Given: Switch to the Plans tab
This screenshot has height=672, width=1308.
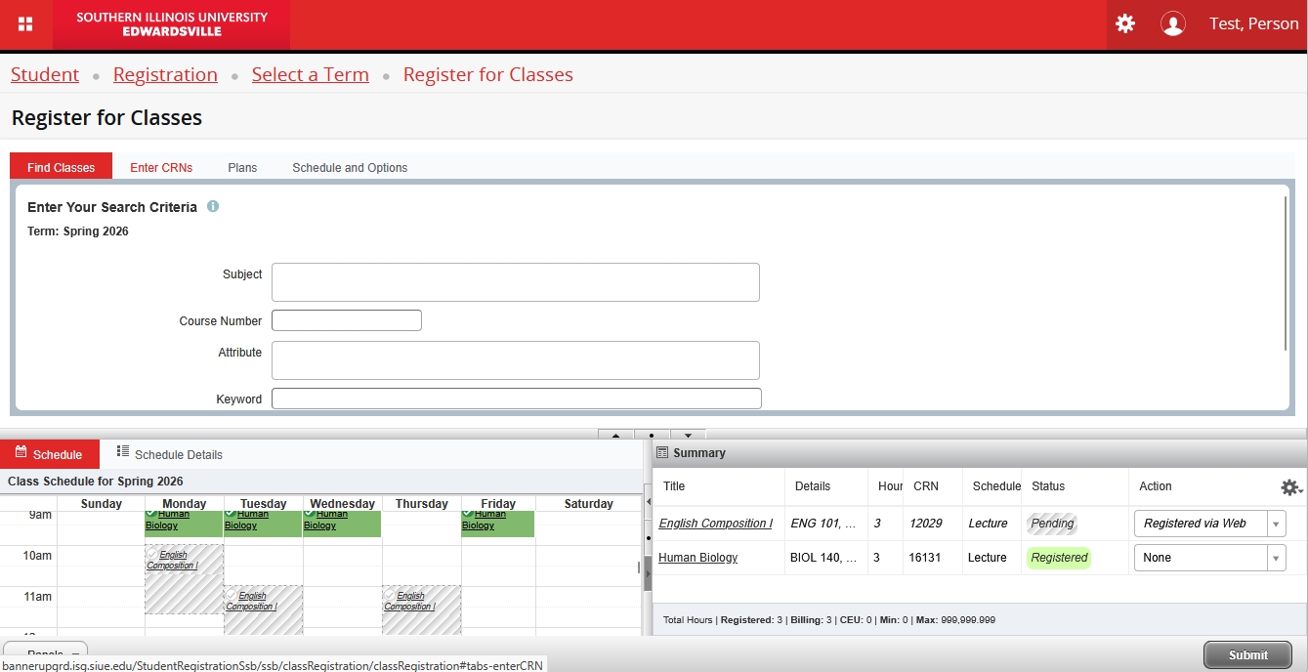Looking at the screenshot, I should click(242, 168).
